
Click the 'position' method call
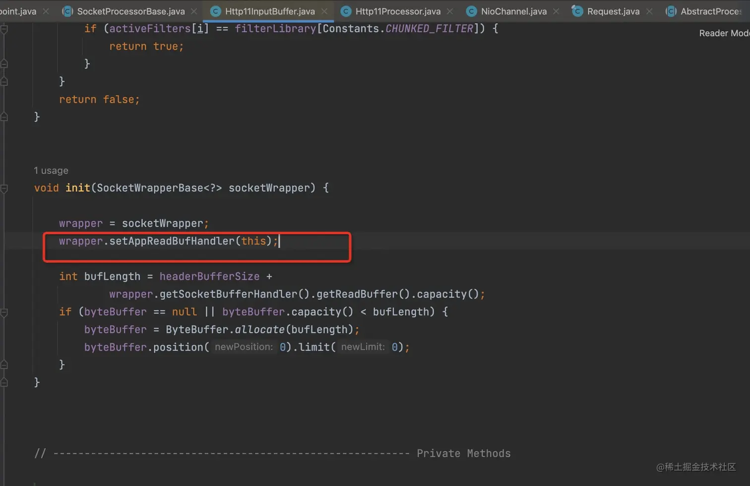[x=178, y=347]
